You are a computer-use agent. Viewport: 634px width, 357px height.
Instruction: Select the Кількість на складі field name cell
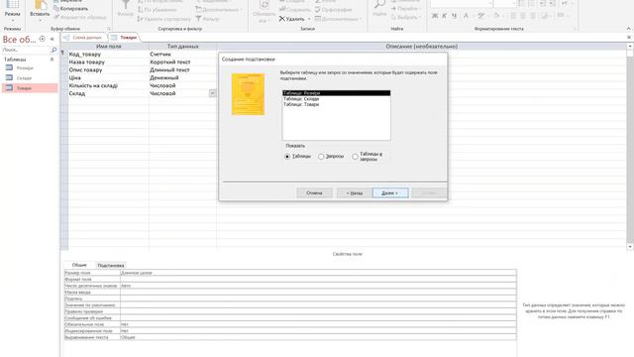[x=108, y=86]
